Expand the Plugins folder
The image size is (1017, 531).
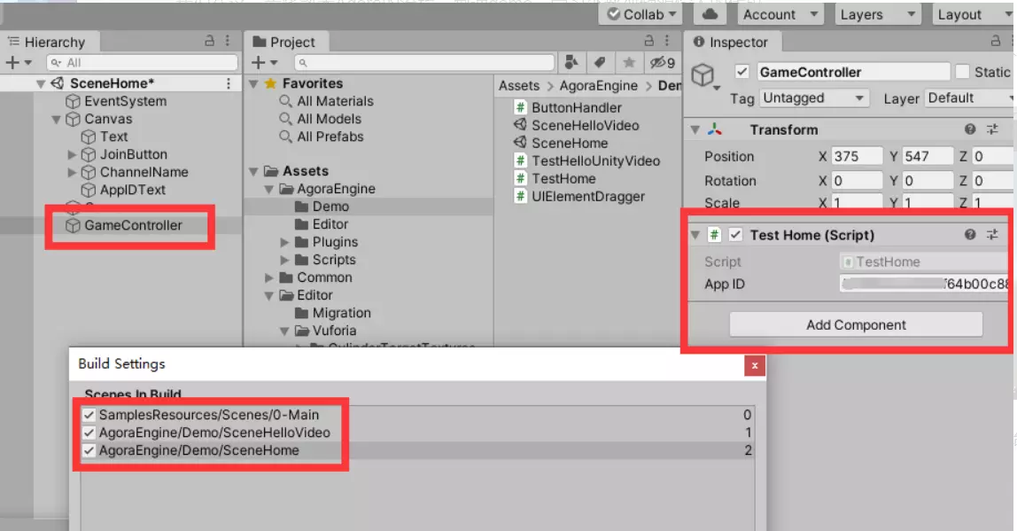284,242
